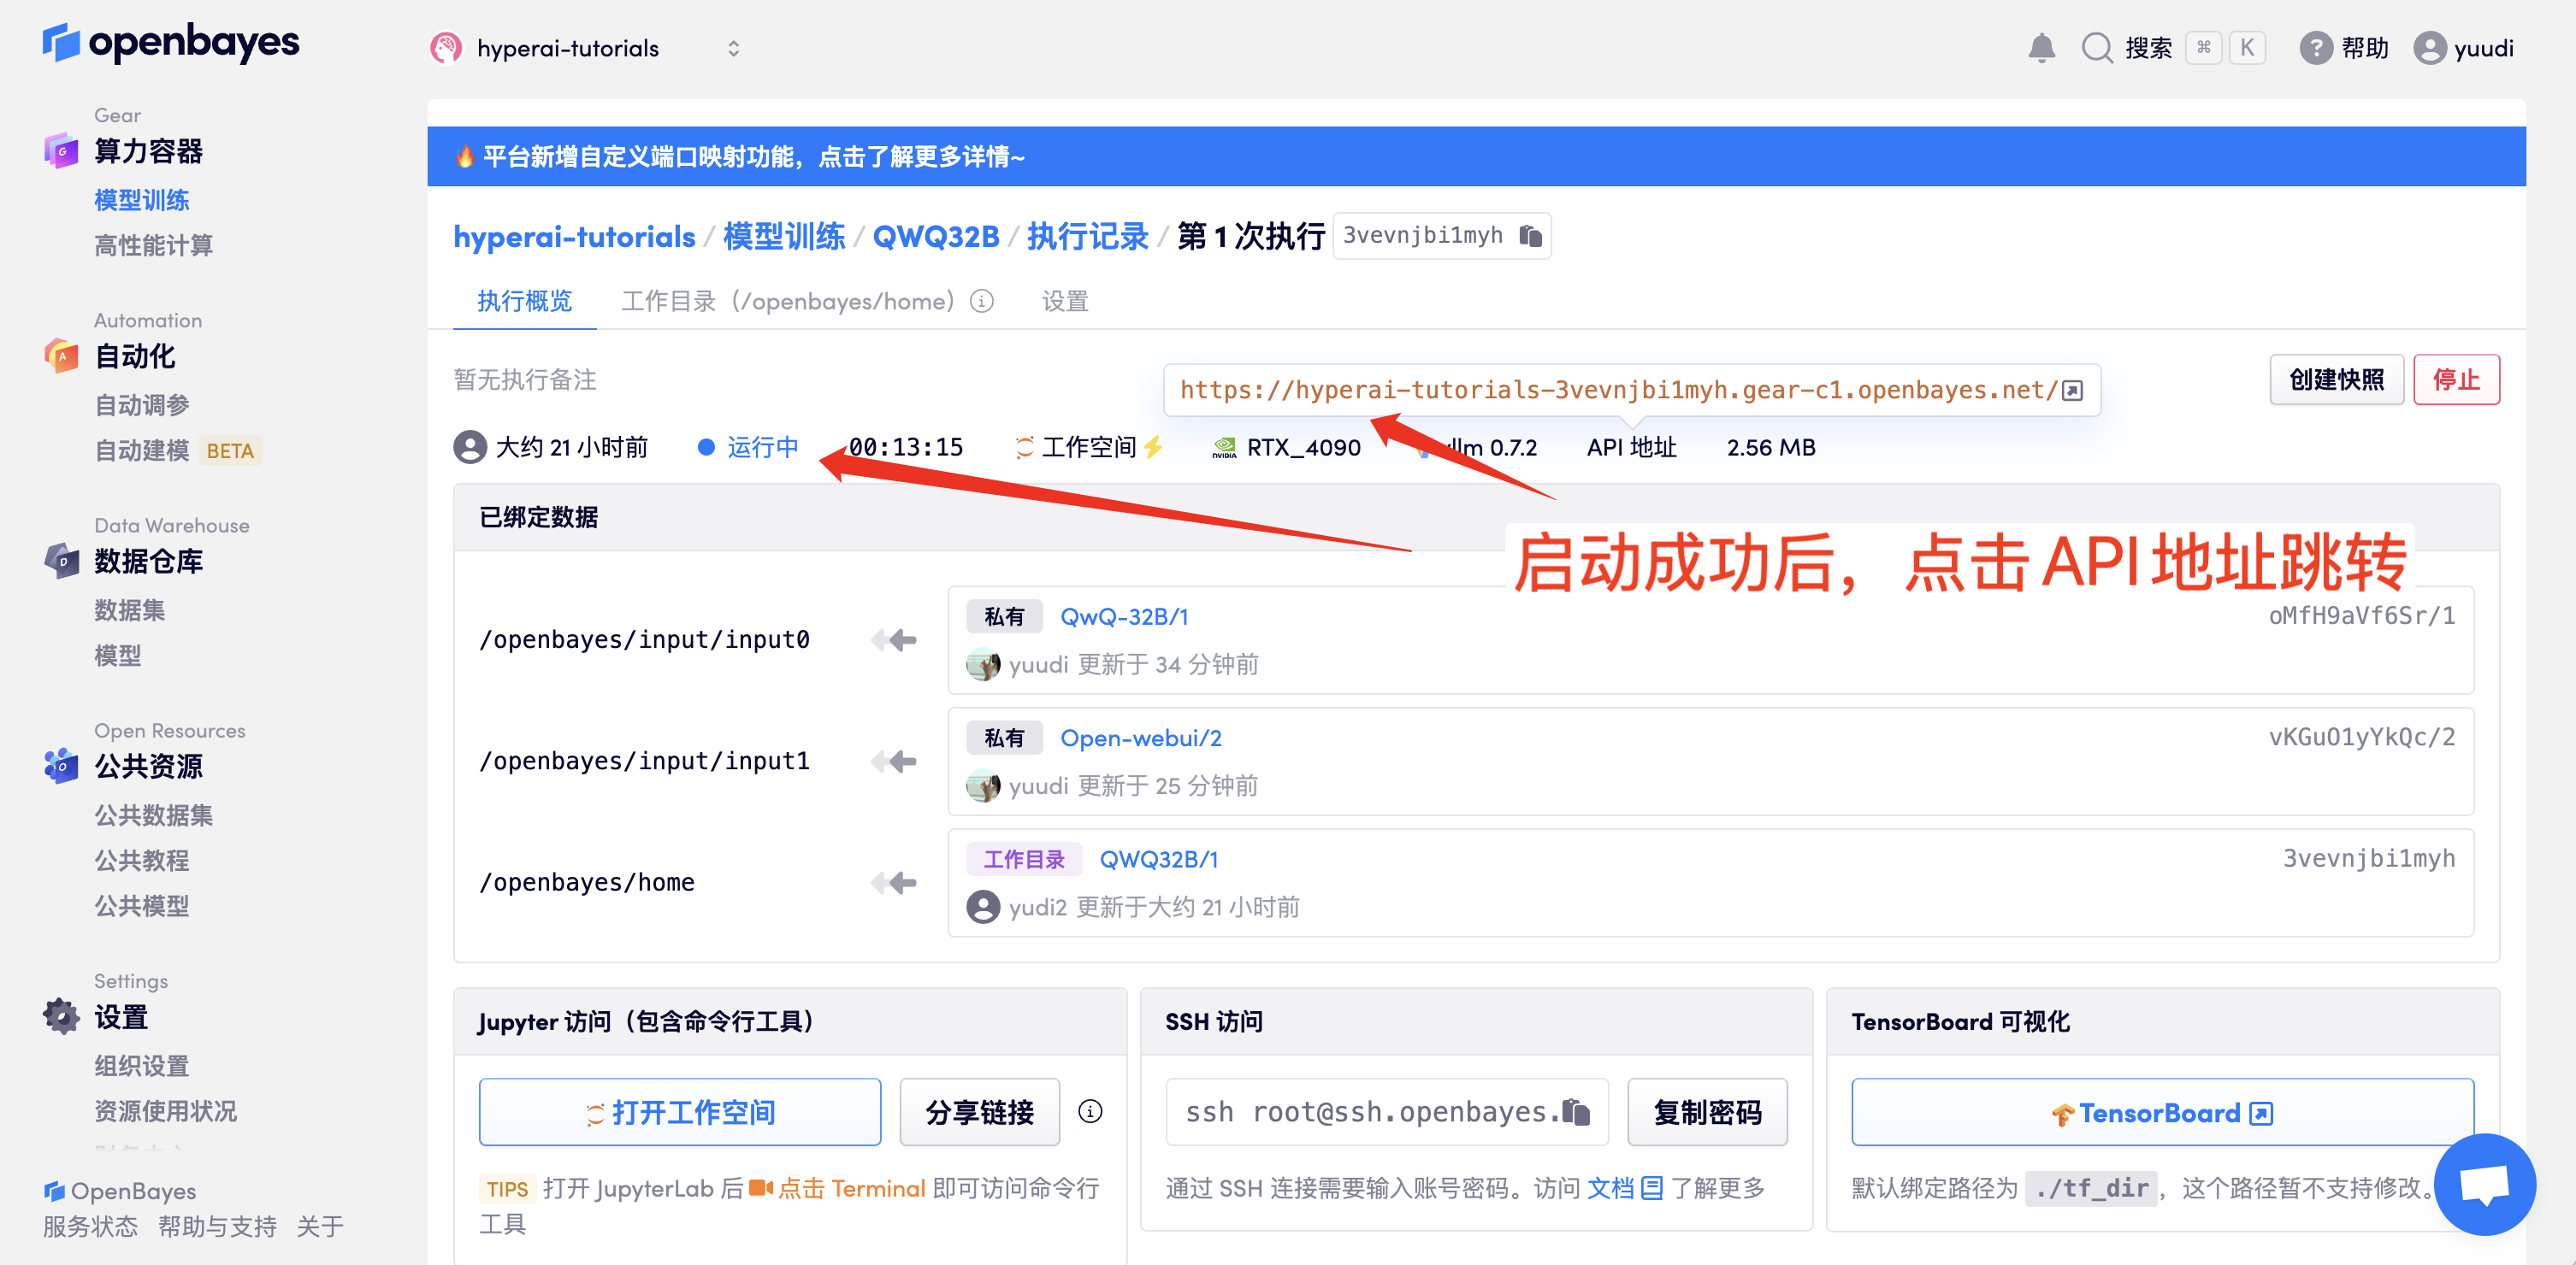
Task: Click the info icon beside 工作目录 tab
Action: (x=982, y=301)
